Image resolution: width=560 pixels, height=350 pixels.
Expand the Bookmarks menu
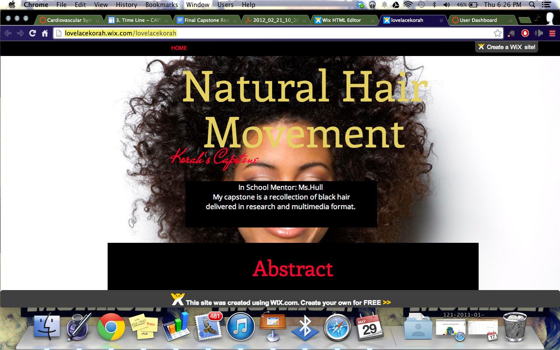(161, 5)
